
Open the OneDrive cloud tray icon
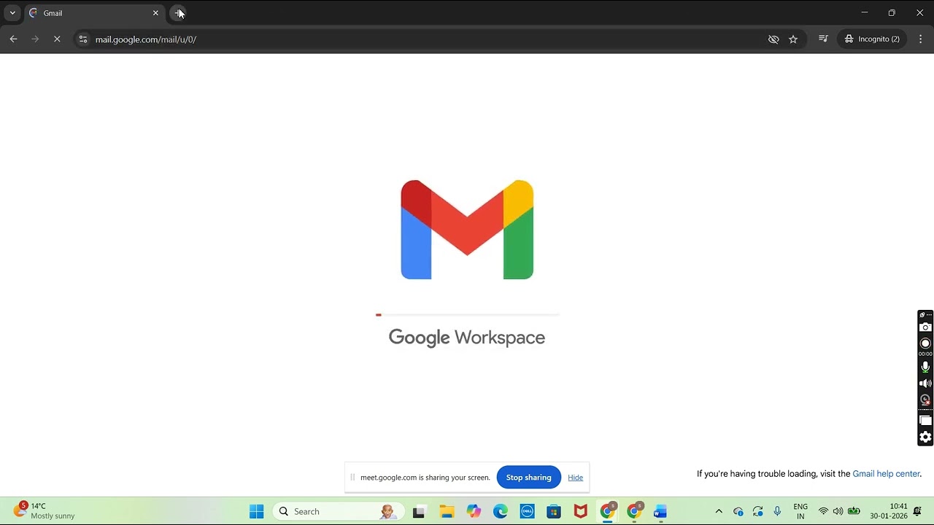pyautogui.click(x=738, y=512)
